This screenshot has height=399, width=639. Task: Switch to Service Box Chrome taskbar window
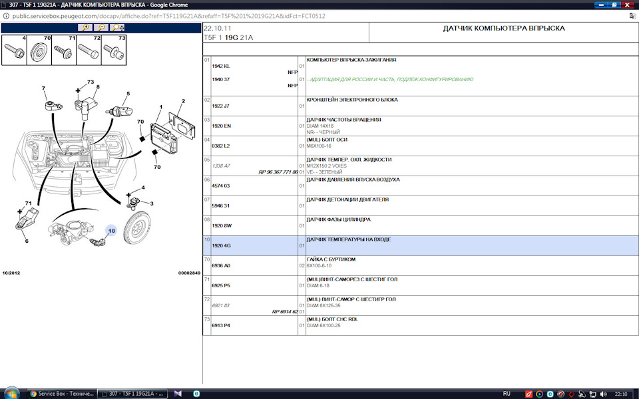(62, 394)
